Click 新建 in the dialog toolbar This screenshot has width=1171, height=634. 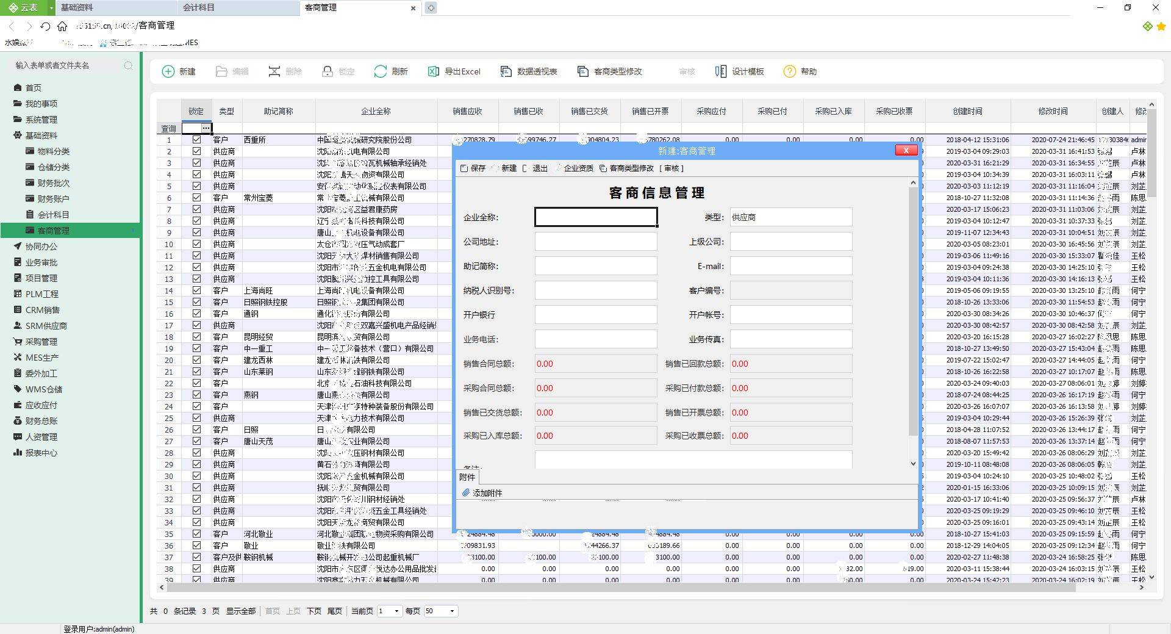tap(509, 168)
